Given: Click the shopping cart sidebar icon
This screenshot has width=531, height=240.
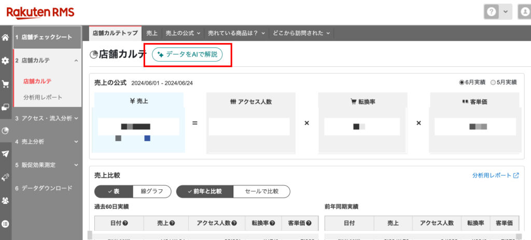Looking at the screenshot, I should (5, 84).
